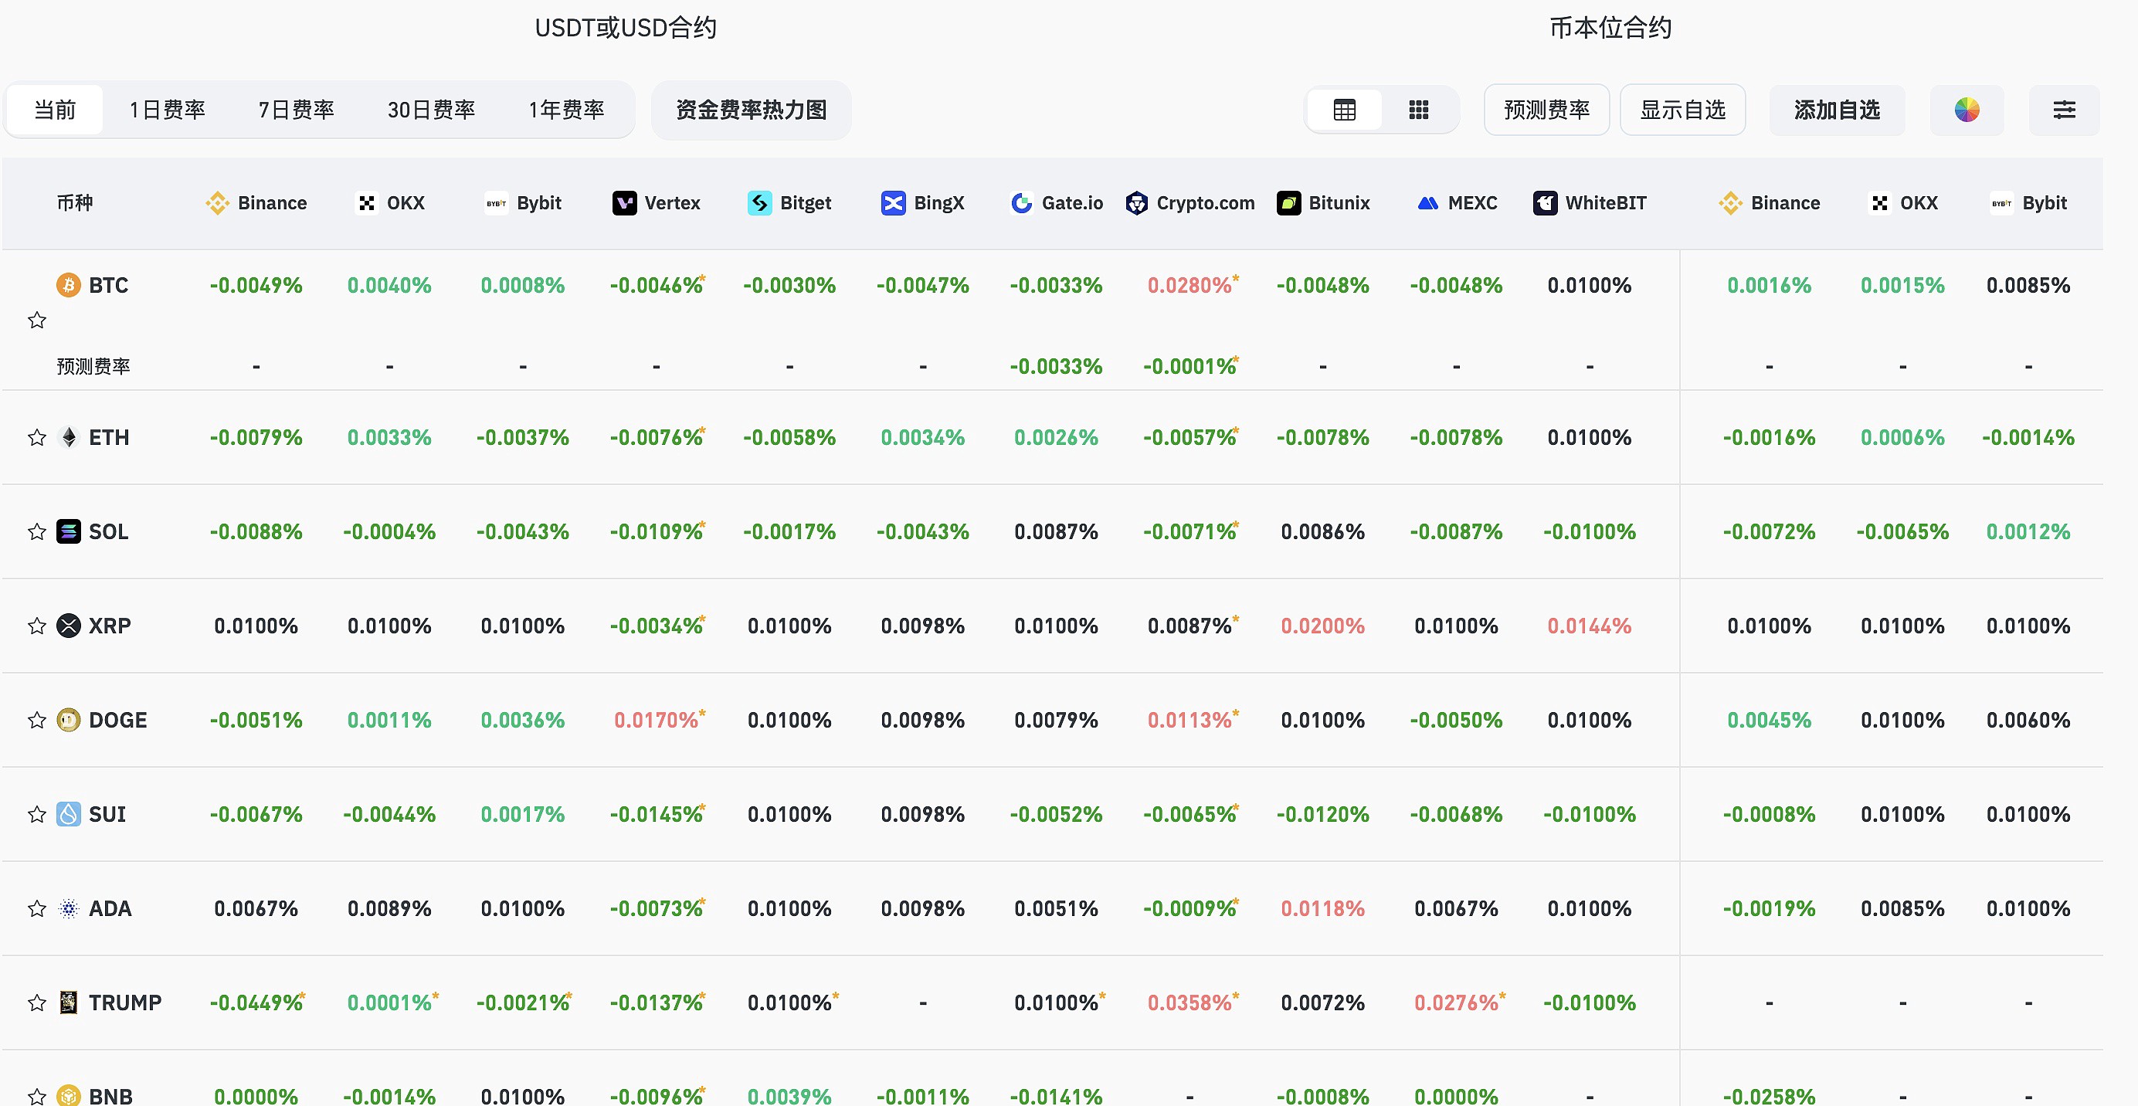Click the ETH coin icon

click(68, 437)
